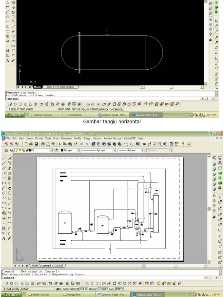Open the color control ByLayer dropdown

coord(78,150)
